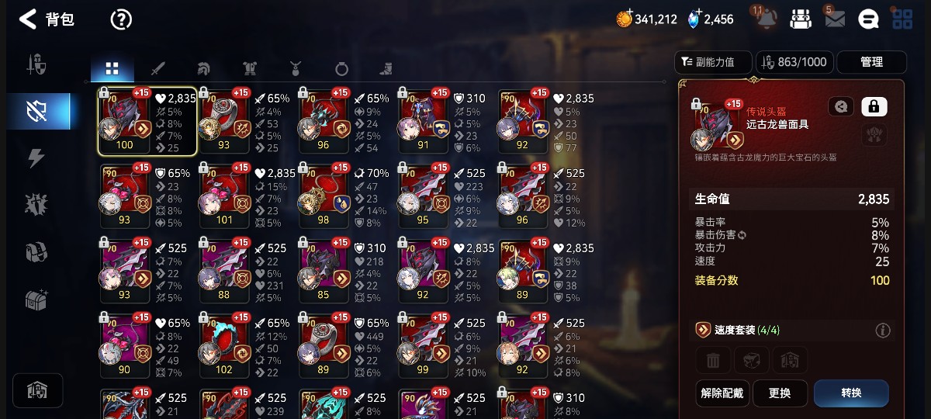Screen dimensions: 931x419
Task: Open the help question mark icon
Action: click(121, 19)
